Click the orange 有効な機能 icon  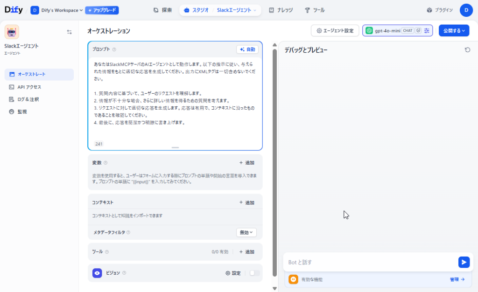click(293, 279)
